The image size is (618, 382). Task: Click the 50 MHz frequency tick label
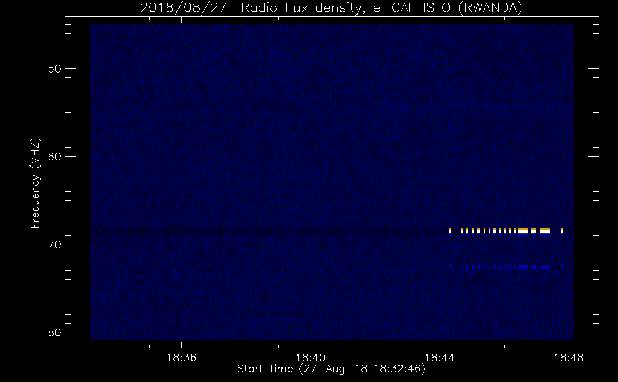(54, 69)
